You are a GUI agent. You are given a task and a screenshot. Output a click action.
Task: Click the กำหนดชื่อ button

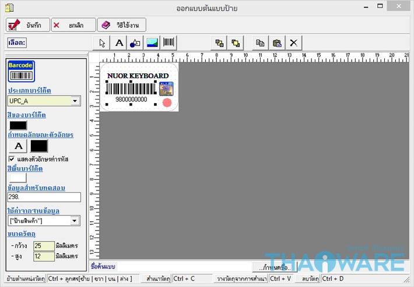click(275, 267)
